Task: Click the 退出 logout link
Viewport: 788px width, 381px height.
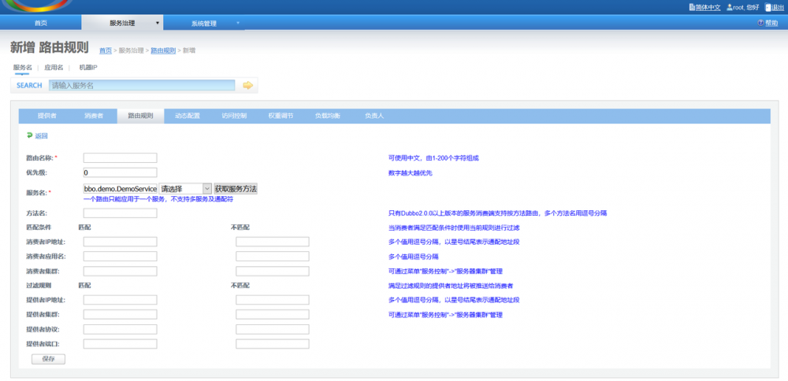Action: [x=778, y=8]
